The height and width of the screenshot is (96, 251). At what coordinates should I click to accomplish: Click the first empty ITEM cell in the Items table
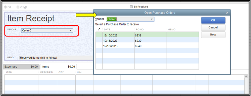pyautogui.click(x=22, y=77)
